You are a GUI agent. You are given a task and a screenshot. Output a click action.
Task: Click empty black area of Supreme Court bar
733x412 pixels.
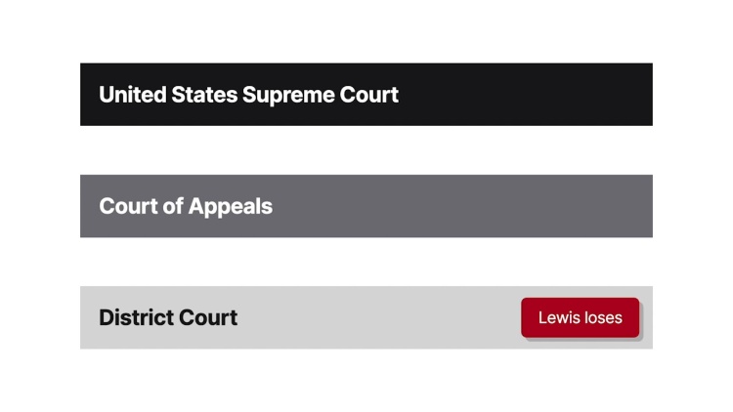524,95
